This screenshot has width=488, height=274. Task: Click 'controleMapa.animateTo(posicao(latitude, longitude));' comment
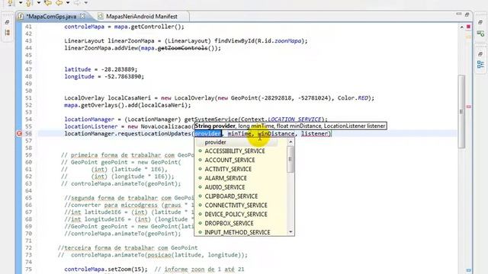pyautogui.click(x=159, y=255)
